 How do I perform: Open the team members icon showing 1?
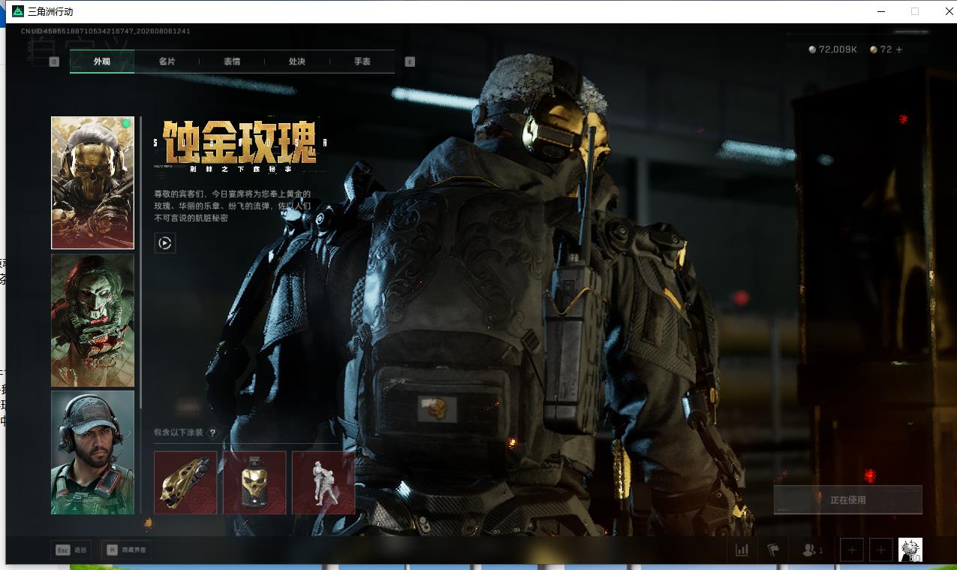pos(812,550)
